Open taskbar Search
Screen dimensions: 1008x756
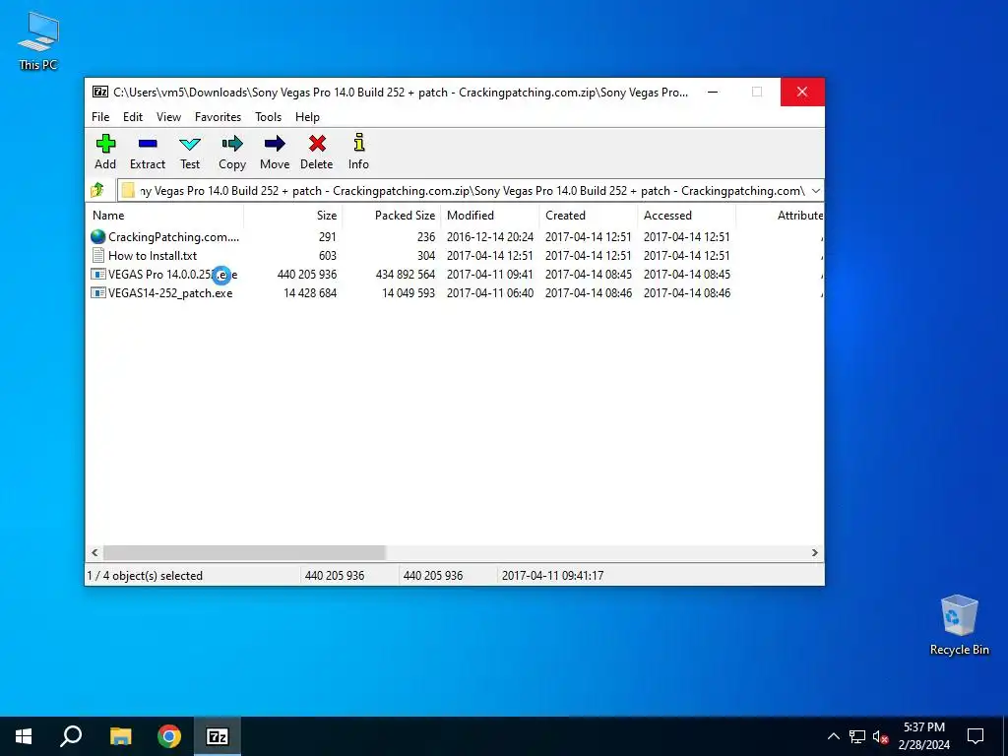point(71,736)
